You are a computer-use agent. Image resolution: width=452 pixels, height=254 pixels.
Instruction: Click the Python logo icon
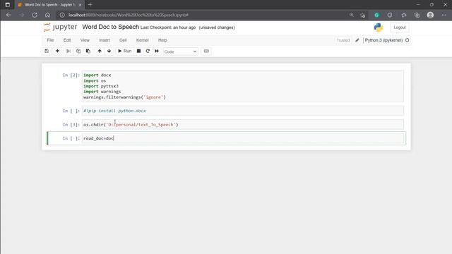point(379,28)
